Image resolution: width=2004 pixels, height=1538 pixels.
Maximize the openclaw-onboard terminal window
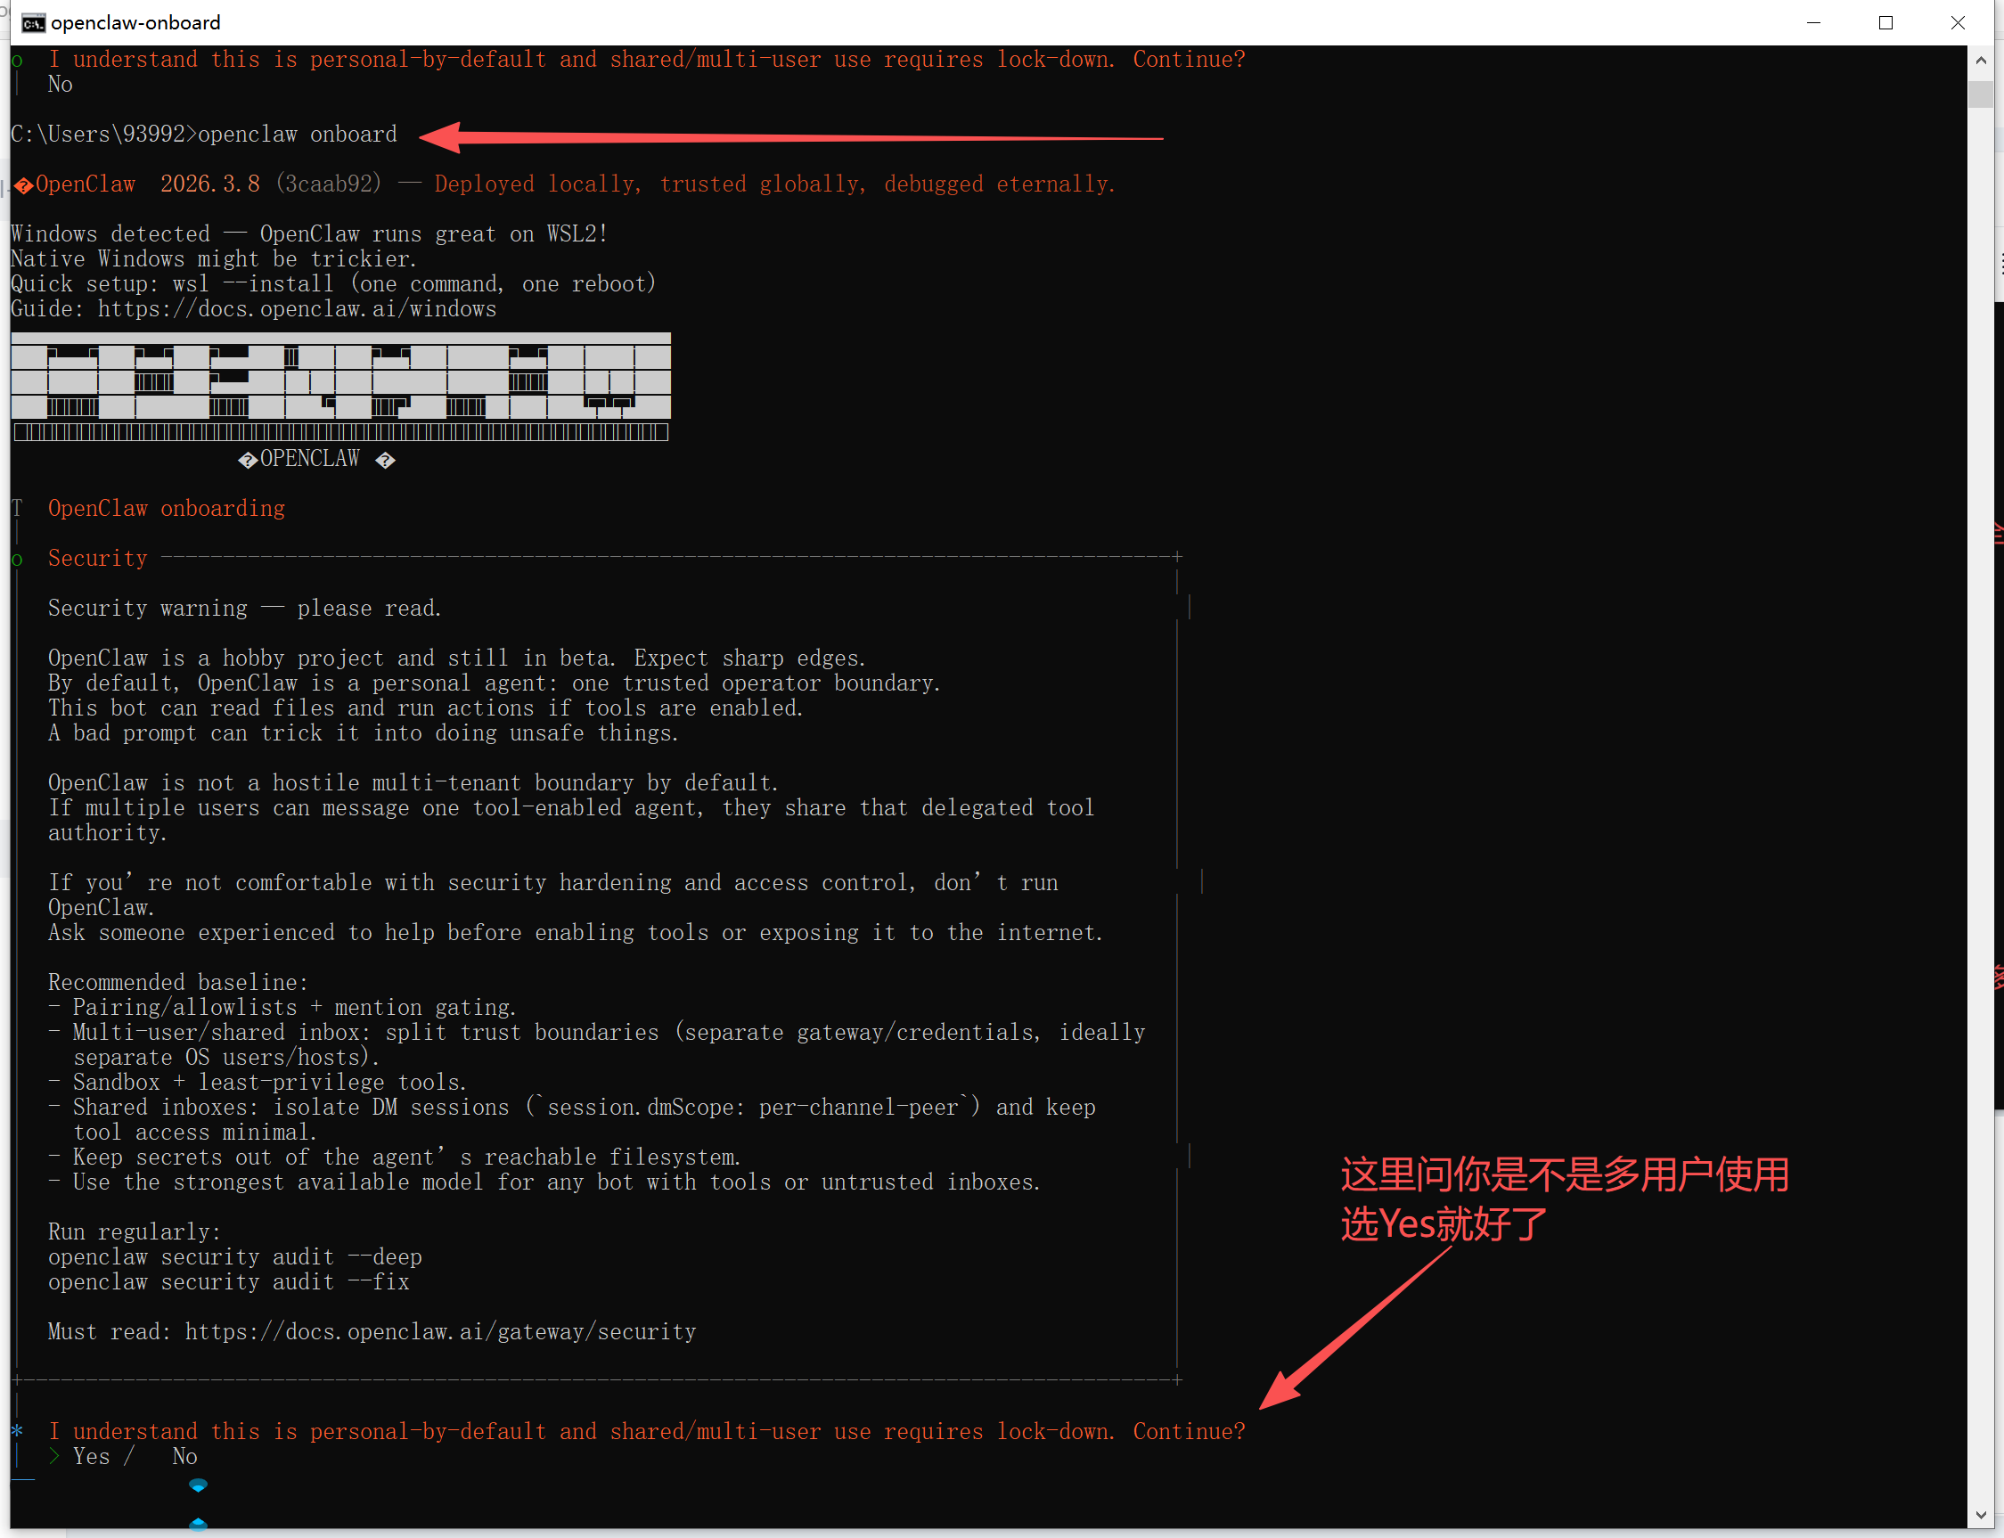1885,23
